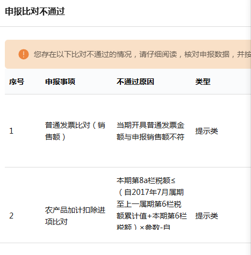
Task: Click the 申报事项 column header
Action: tap(60, 82)
